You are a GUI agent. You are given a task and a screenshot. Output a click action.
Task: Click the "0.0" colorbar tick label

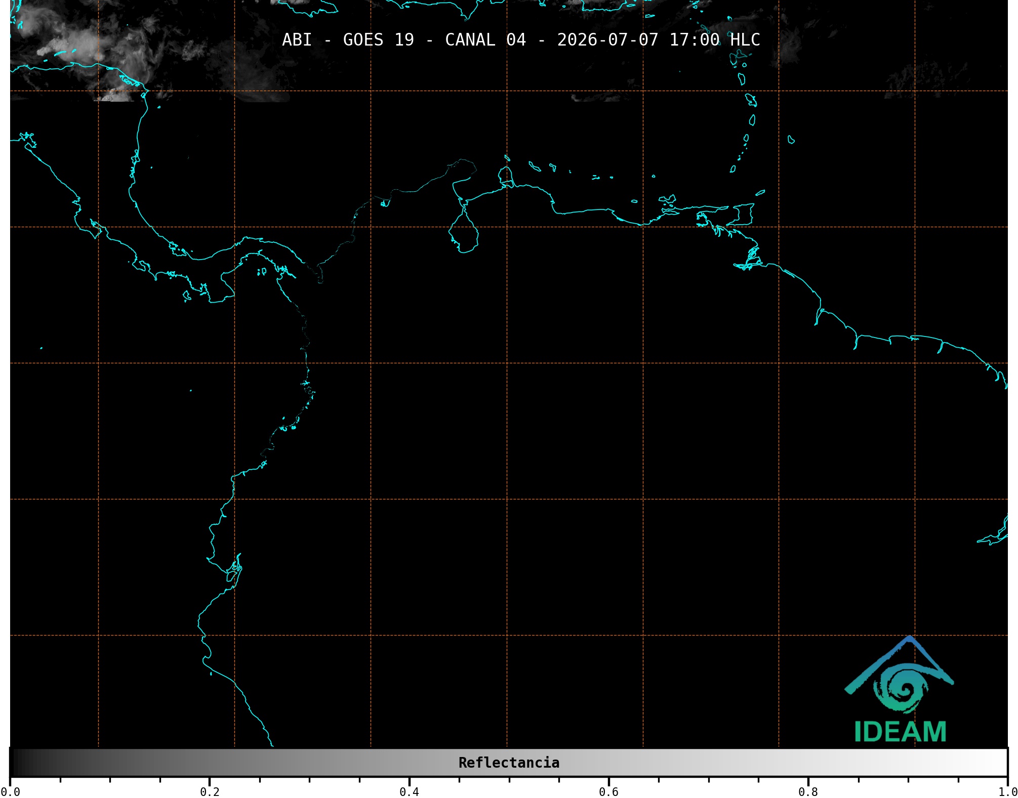(x=10, y=792)
